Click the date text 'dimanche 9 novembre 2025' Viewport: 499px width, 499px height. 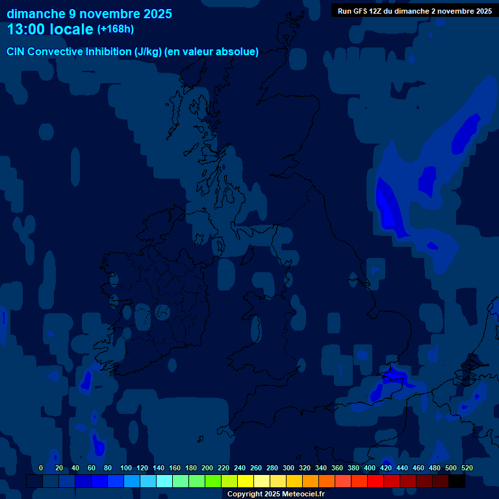pos(89,14)
